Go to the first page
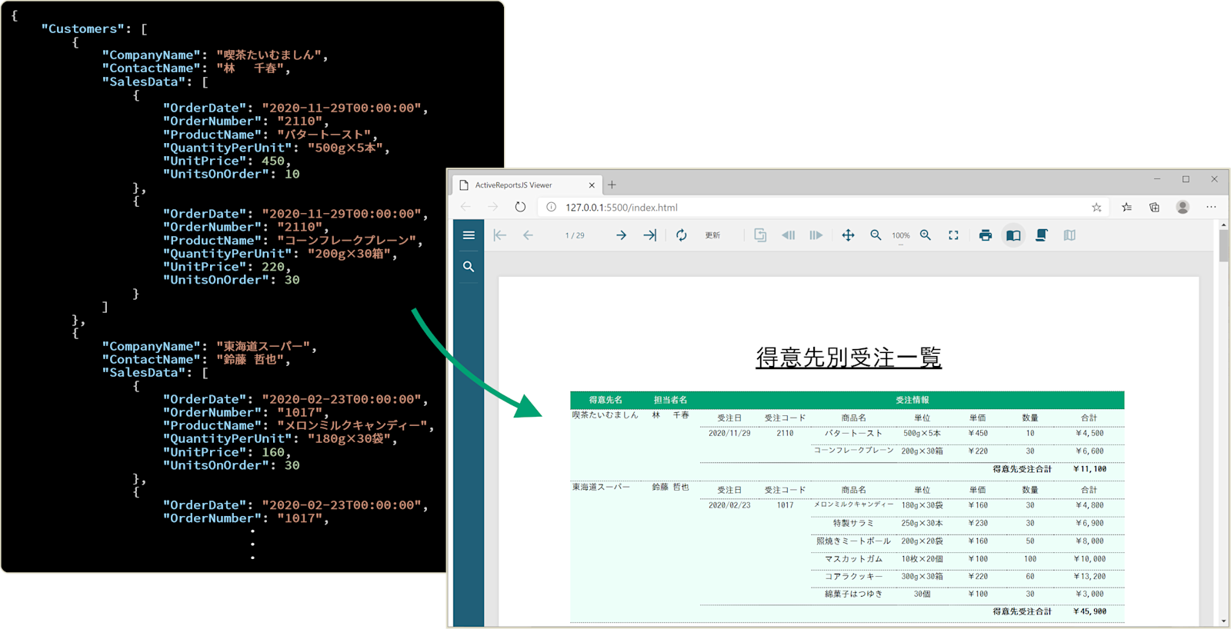The width and height of the screenshot is (1231, 629). (500, 235)
